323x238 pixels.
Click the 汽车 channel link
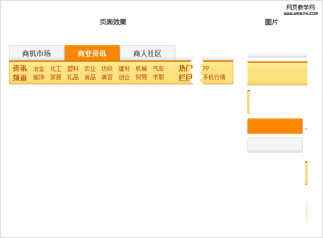(x=159, y=69)
